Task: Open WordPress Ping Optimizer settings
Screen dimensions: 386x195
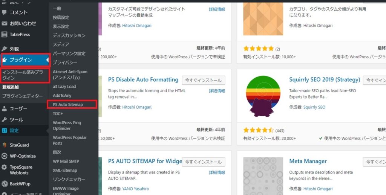Action: coord(67,125)
